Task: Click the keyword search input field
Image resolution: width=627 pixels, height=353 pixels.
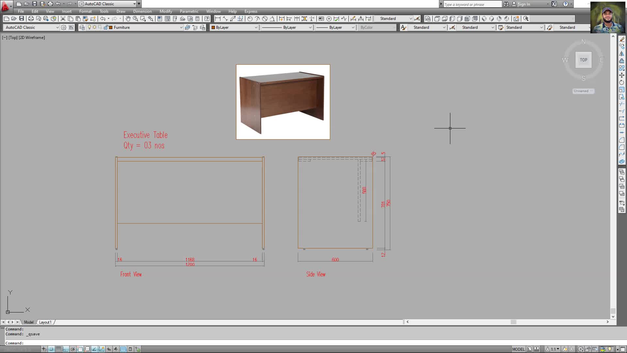Action: (x=472, y=4)
